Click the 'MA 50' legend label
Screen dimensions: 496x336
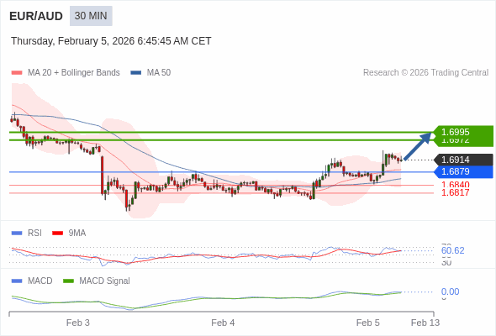tap(159, 73)
